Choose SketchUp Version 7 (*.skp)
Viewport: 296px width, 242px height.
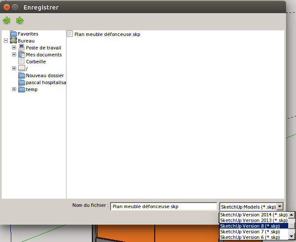coord(254,232)
